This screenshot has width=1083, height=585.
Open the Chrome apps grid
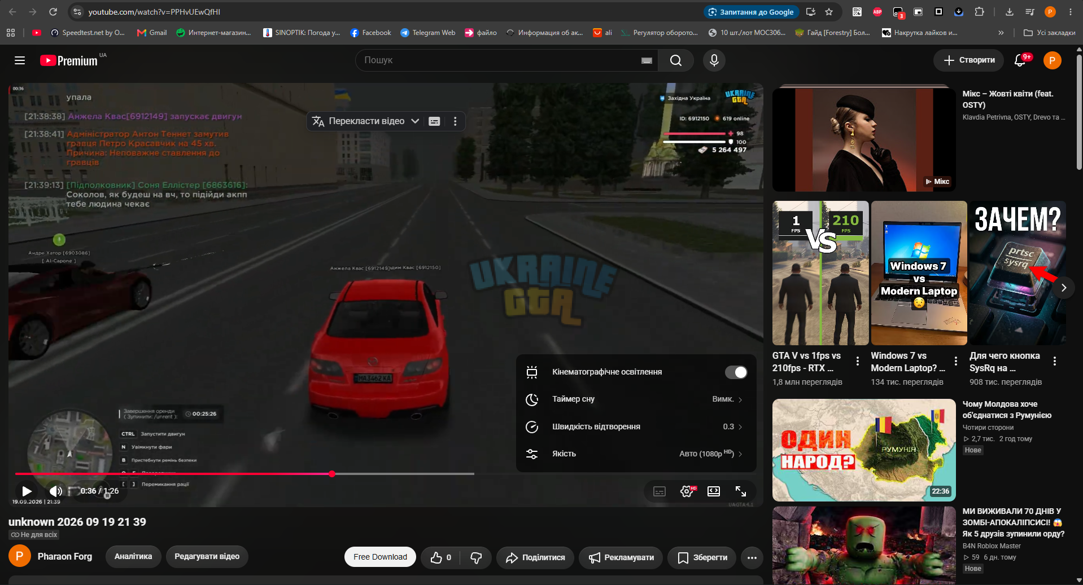(x=11, y=33)
